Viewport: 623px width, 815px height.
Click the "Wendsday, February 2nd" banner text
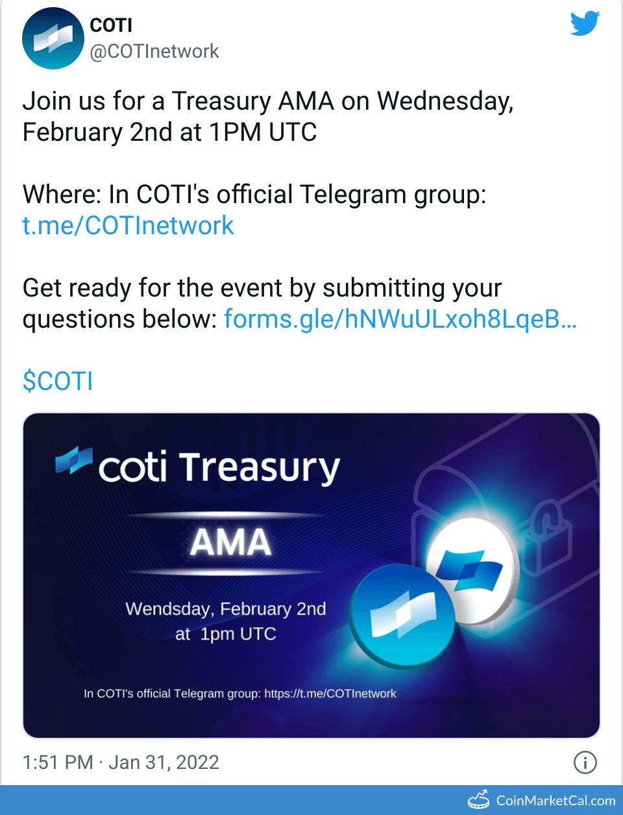[x=225, y=609]
